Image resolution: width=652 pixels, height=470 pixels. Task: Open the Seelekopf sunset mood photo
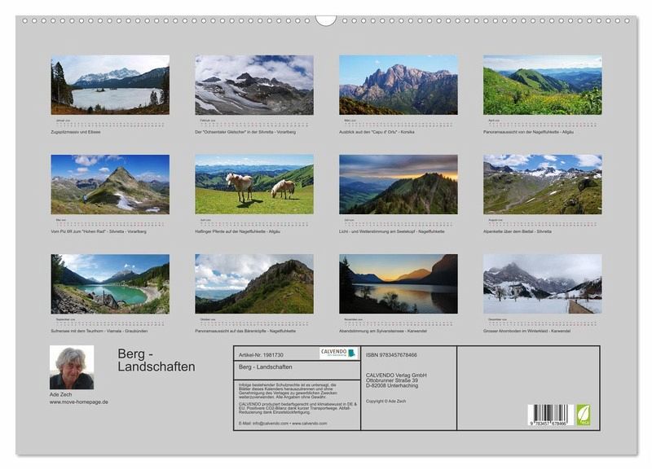(399, 185)
